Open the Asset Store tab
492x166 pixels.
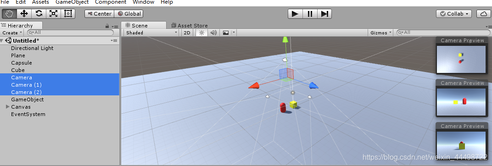[190, 25]
